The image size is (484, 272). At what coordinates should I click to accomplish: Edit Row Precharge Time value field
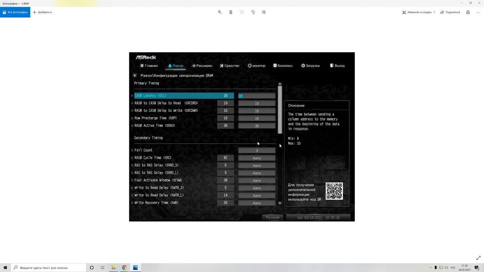pos(257,119)
